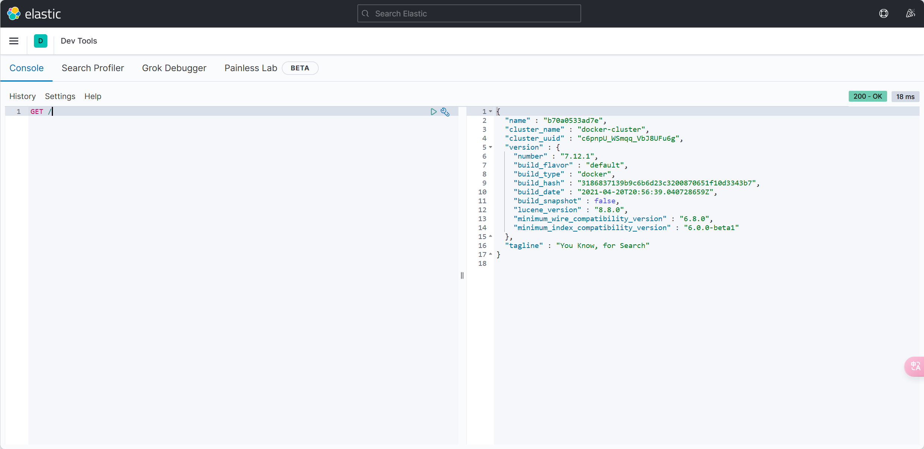
Task: Click the green D space avatar
Action: coord(40,41)
